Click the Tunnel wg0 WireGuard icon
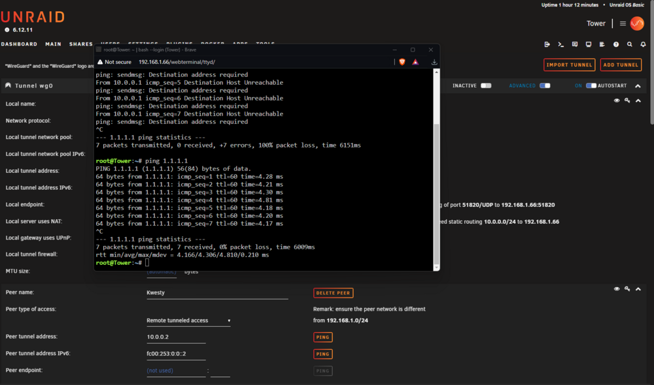This screenshot has width=654, height=385. coord(8,85)
